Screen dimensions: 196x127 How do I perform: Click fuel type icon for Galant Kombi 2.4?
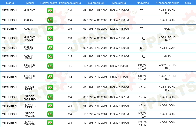(50, 48)
